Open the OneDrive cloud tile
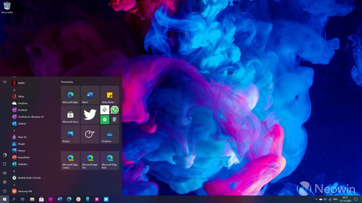Screen dimensions: 362x203 point(110,134)
